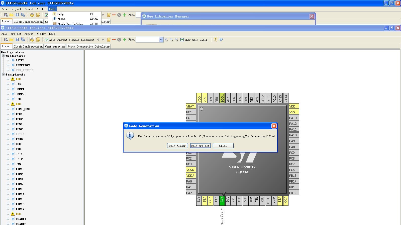Open Window menu in front window
Image resolution: width=401 pixels, height=225 pixels.
pyautogui.click(x=41, y=34)
